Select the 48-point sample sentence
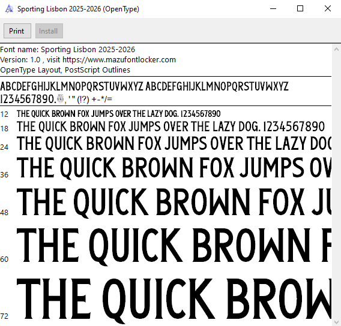341x326 pixels. [x=174, y=203]
